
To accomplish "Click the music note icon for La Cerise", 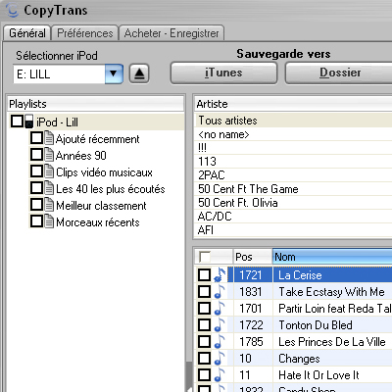I will coord(220,274).
